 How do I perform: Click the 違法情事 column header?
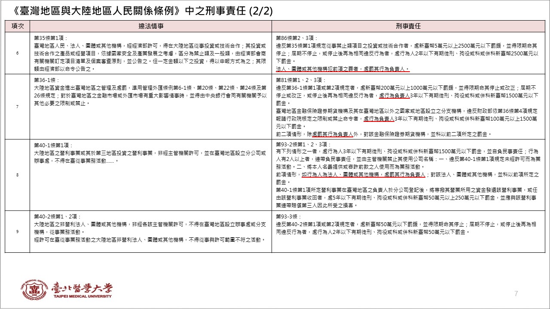(151, 26)
